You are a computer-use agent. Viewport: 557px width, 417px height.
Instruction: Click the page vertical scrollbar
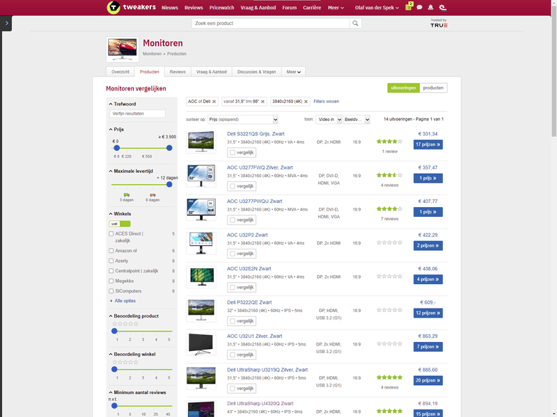tap(554, 71)
